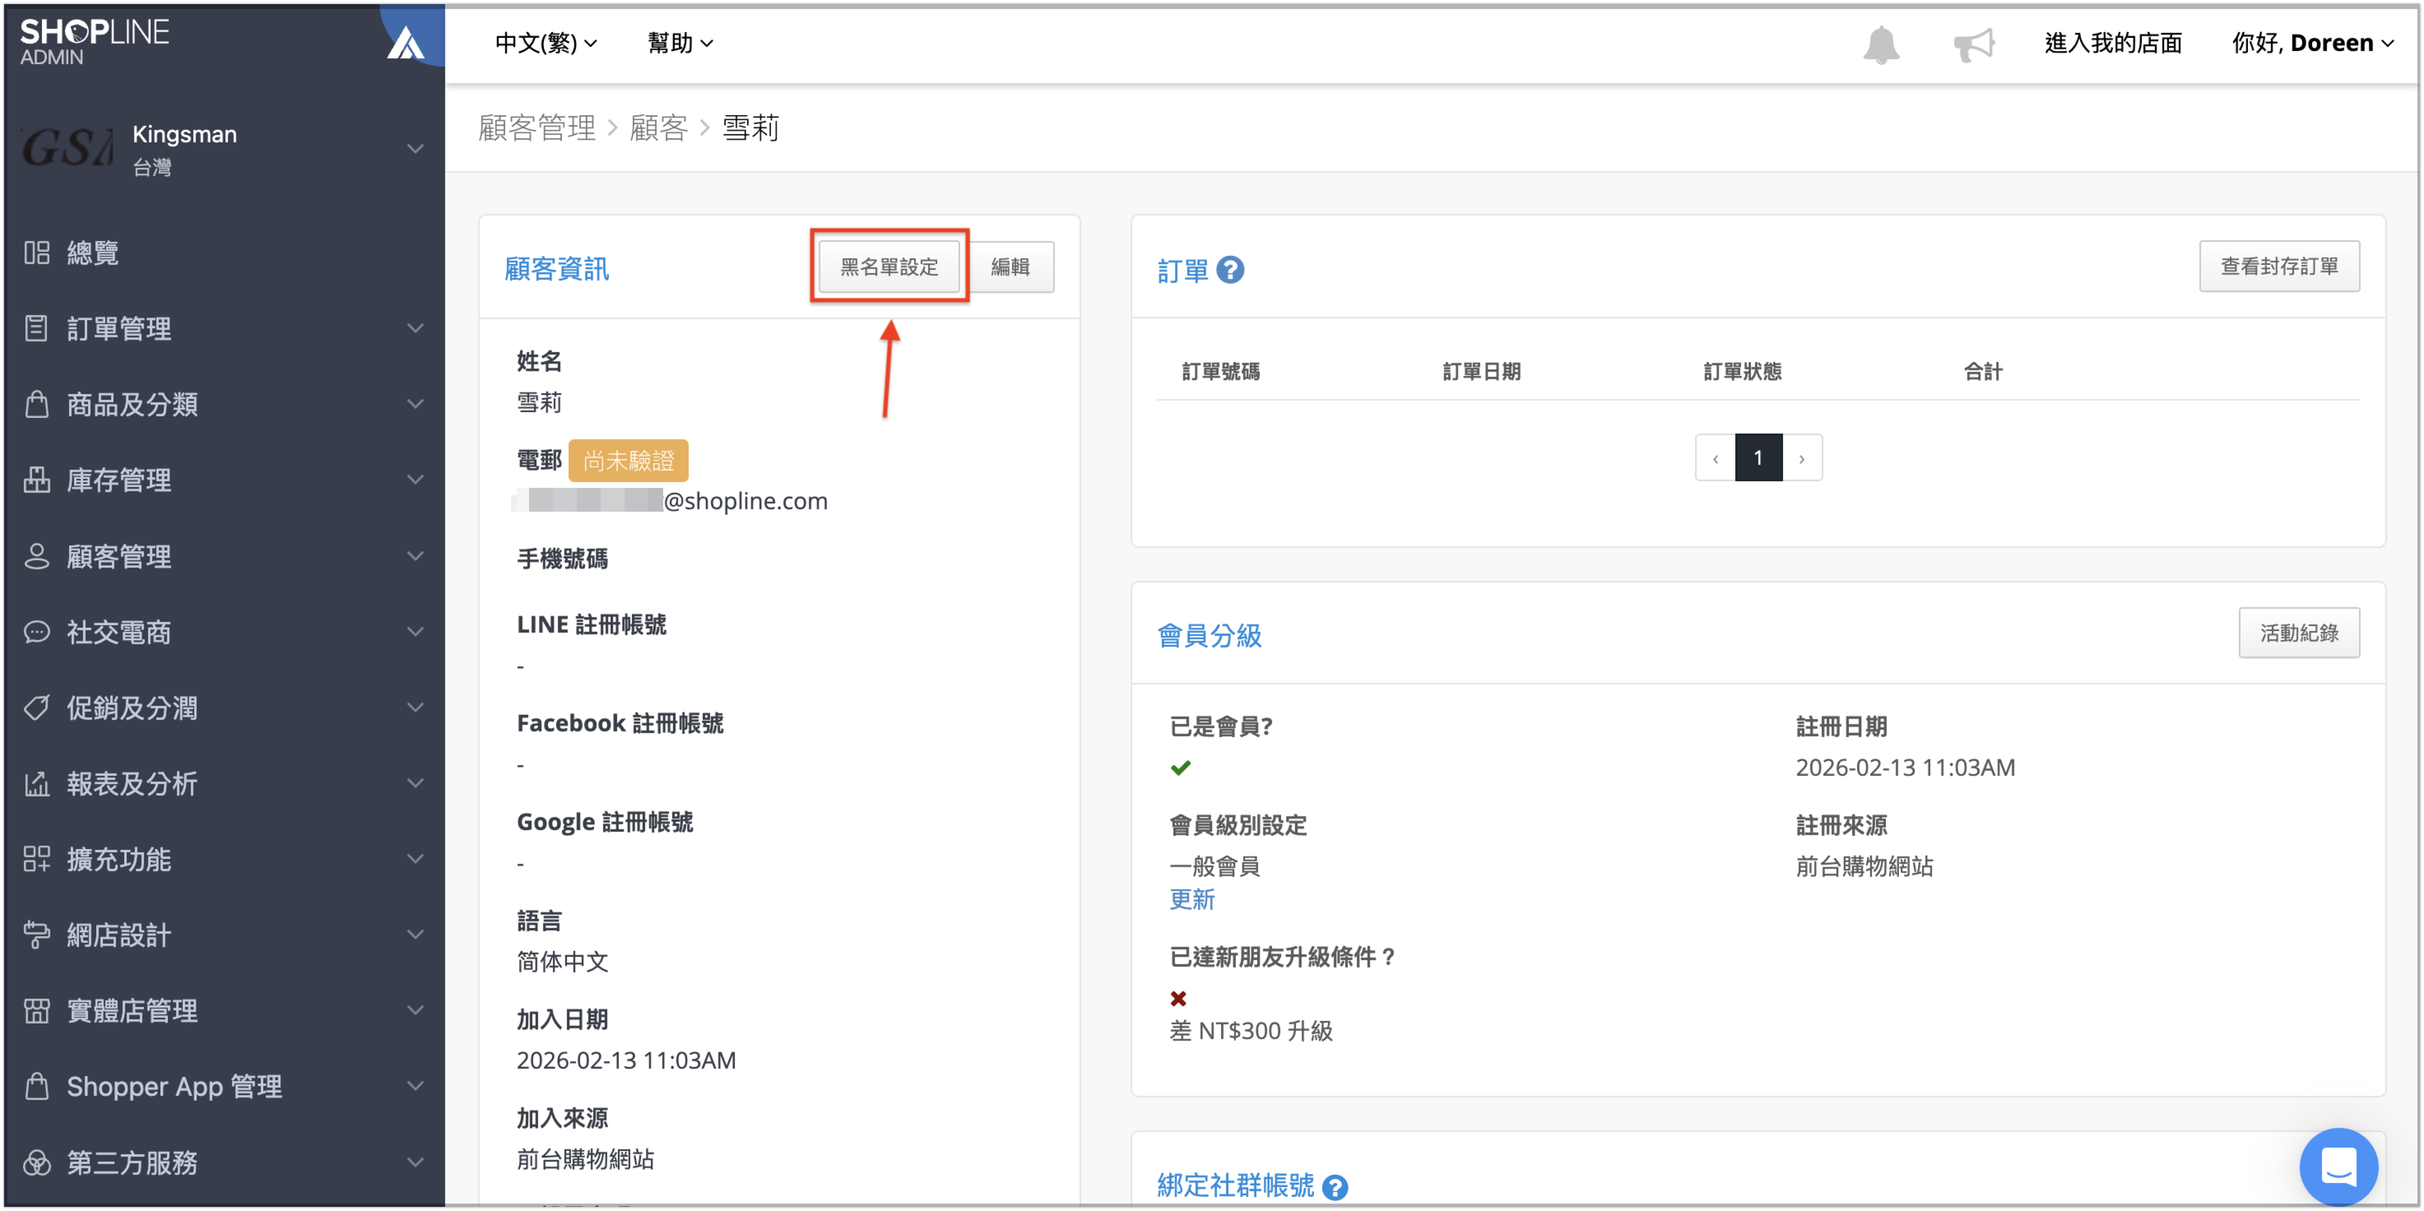The width and height of the screenshot is (2424, 1211).
Task: Open the 你好, Doreen account dropdown
Action: click(2312, 43)
